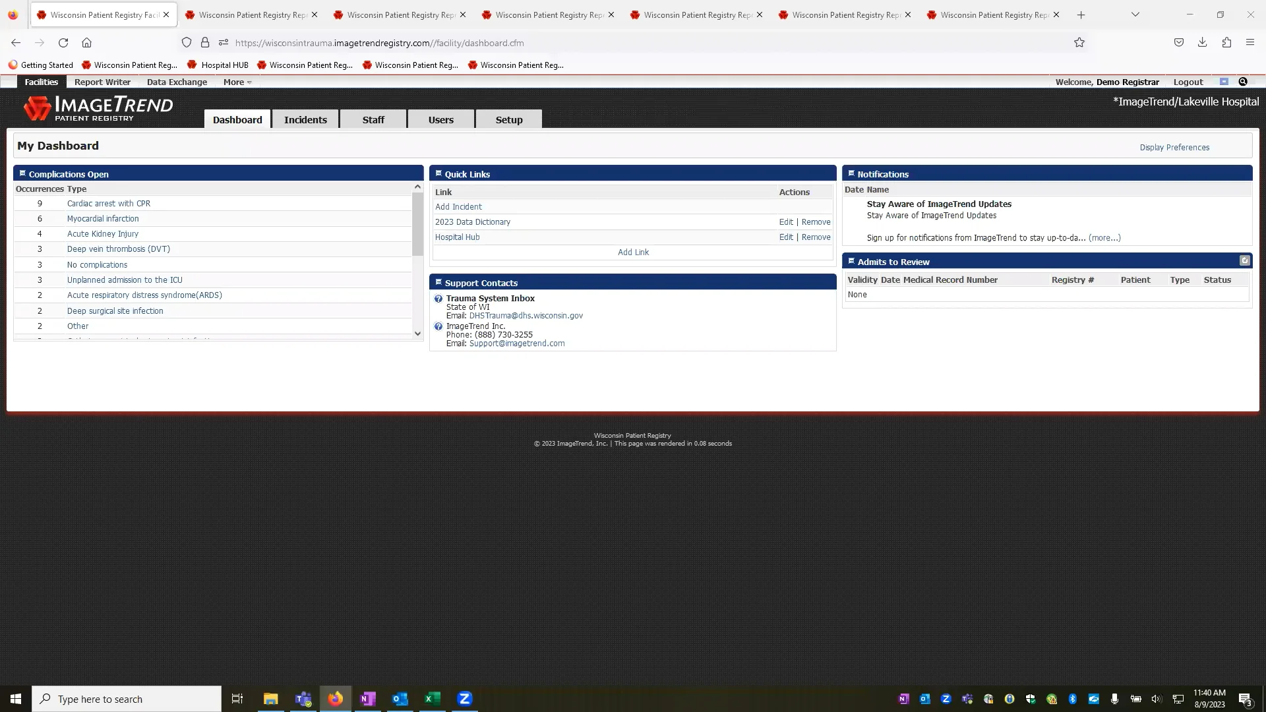The image size is (1266, 712).
Task: Click the help icon beside Trauma System Inbox
Action: 438,298
